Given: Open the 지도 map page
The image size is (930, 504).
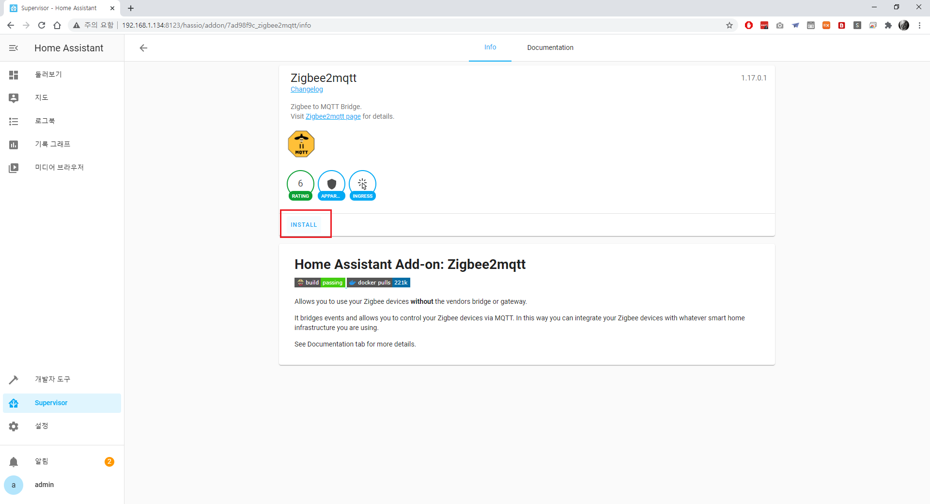Looking at the screenshot, I should 62,98.
